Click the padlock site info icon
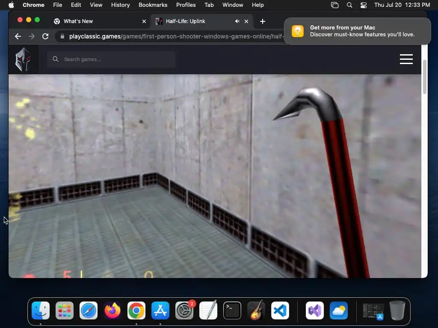Viewport: 438px width, 328px height. 62,36
